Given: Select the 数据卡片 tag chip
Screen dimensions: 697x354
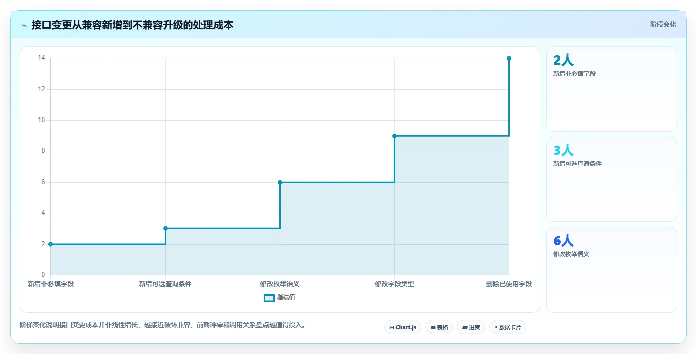Looking at the screenshot, I should click(x=507, y=327).
